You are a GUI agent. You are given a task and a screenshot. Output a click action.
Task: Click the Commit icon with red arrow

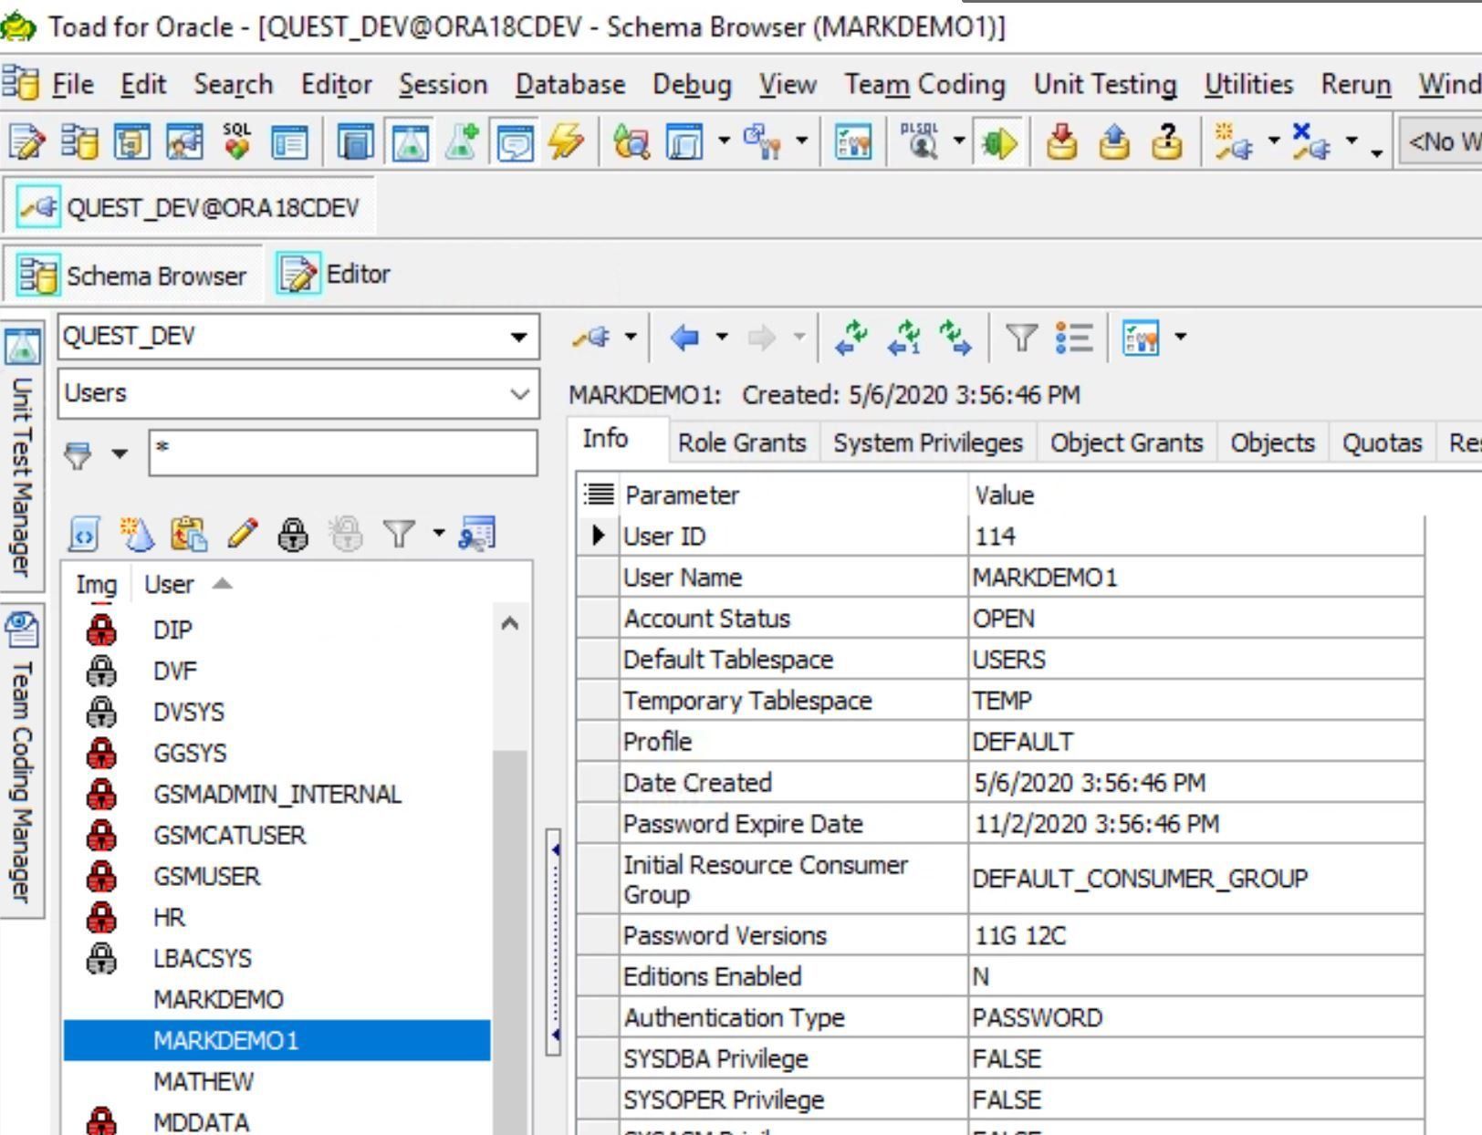(1060, 141)
